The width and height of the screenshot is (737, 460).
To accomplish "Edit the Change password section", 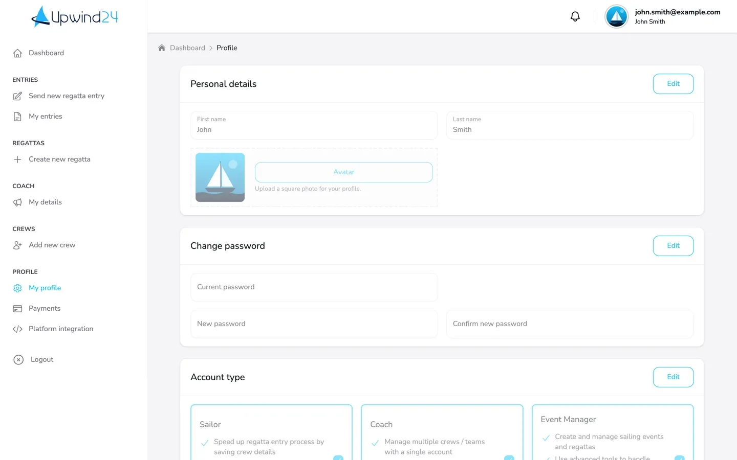I will point(673,246).
